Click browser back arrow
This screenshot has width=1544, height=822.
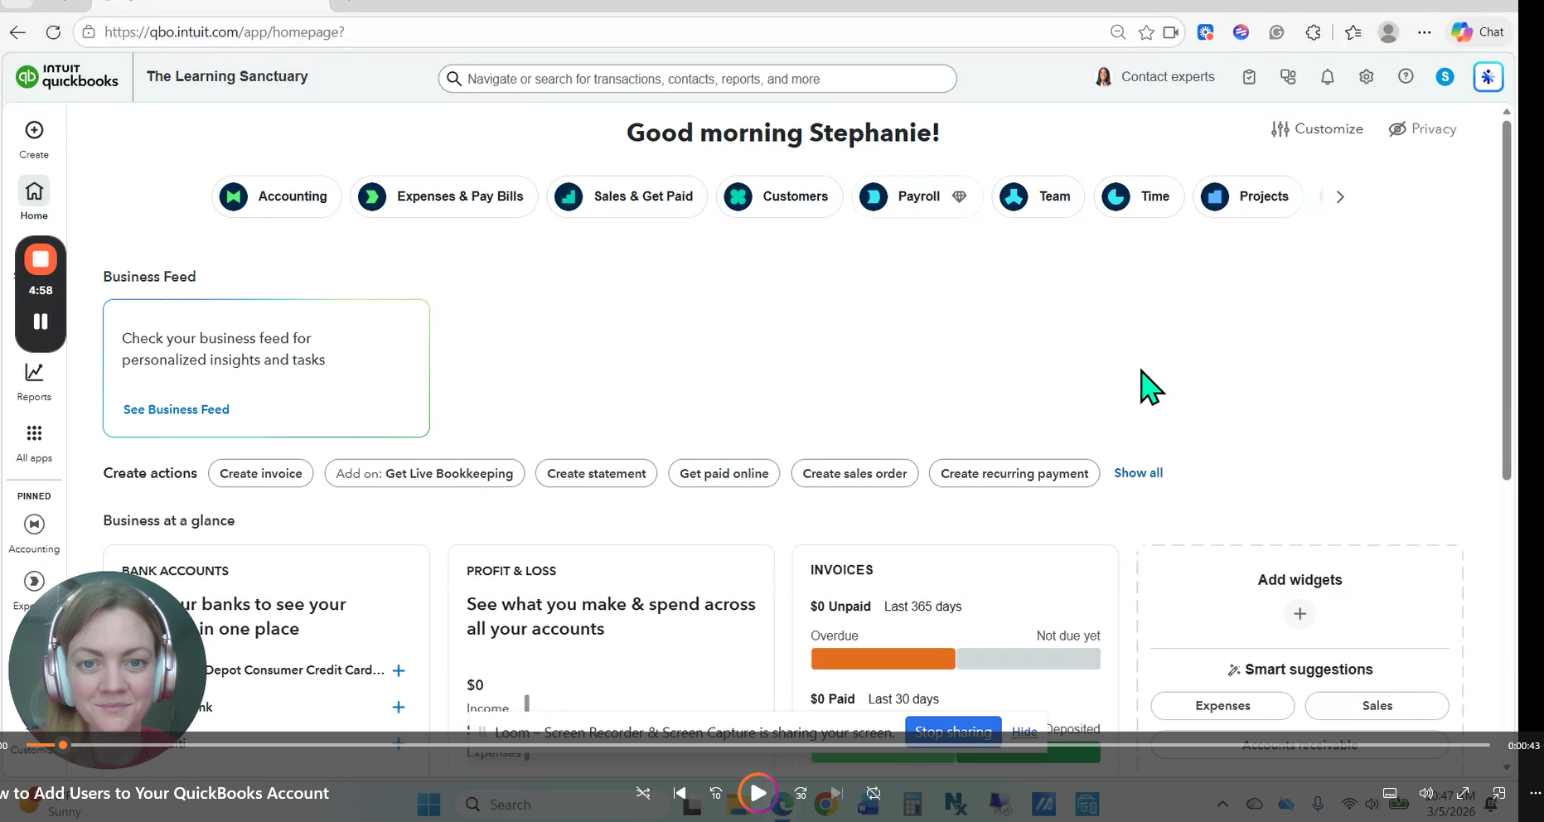coord(18,32)
